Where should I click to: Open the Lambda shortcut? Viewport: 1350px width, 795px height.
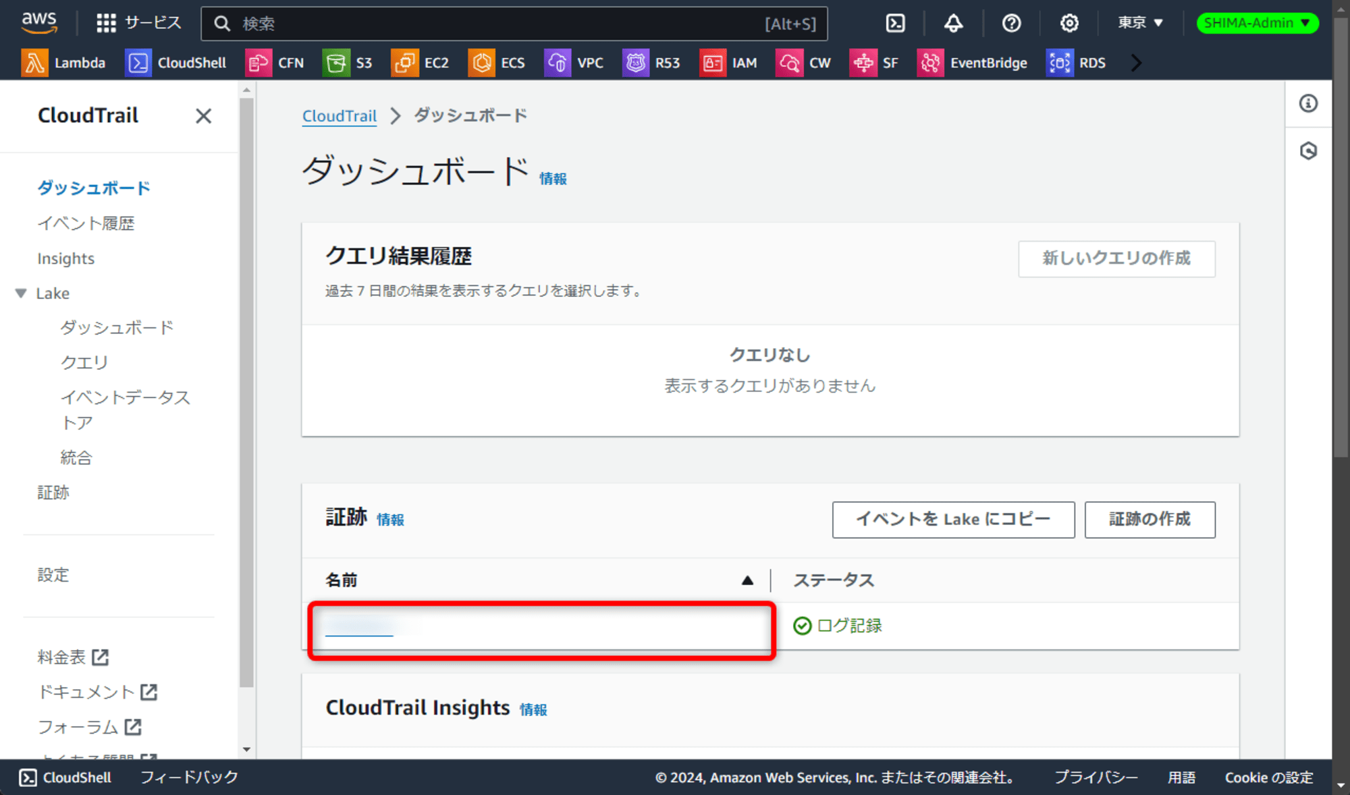(x=63, y=63)
